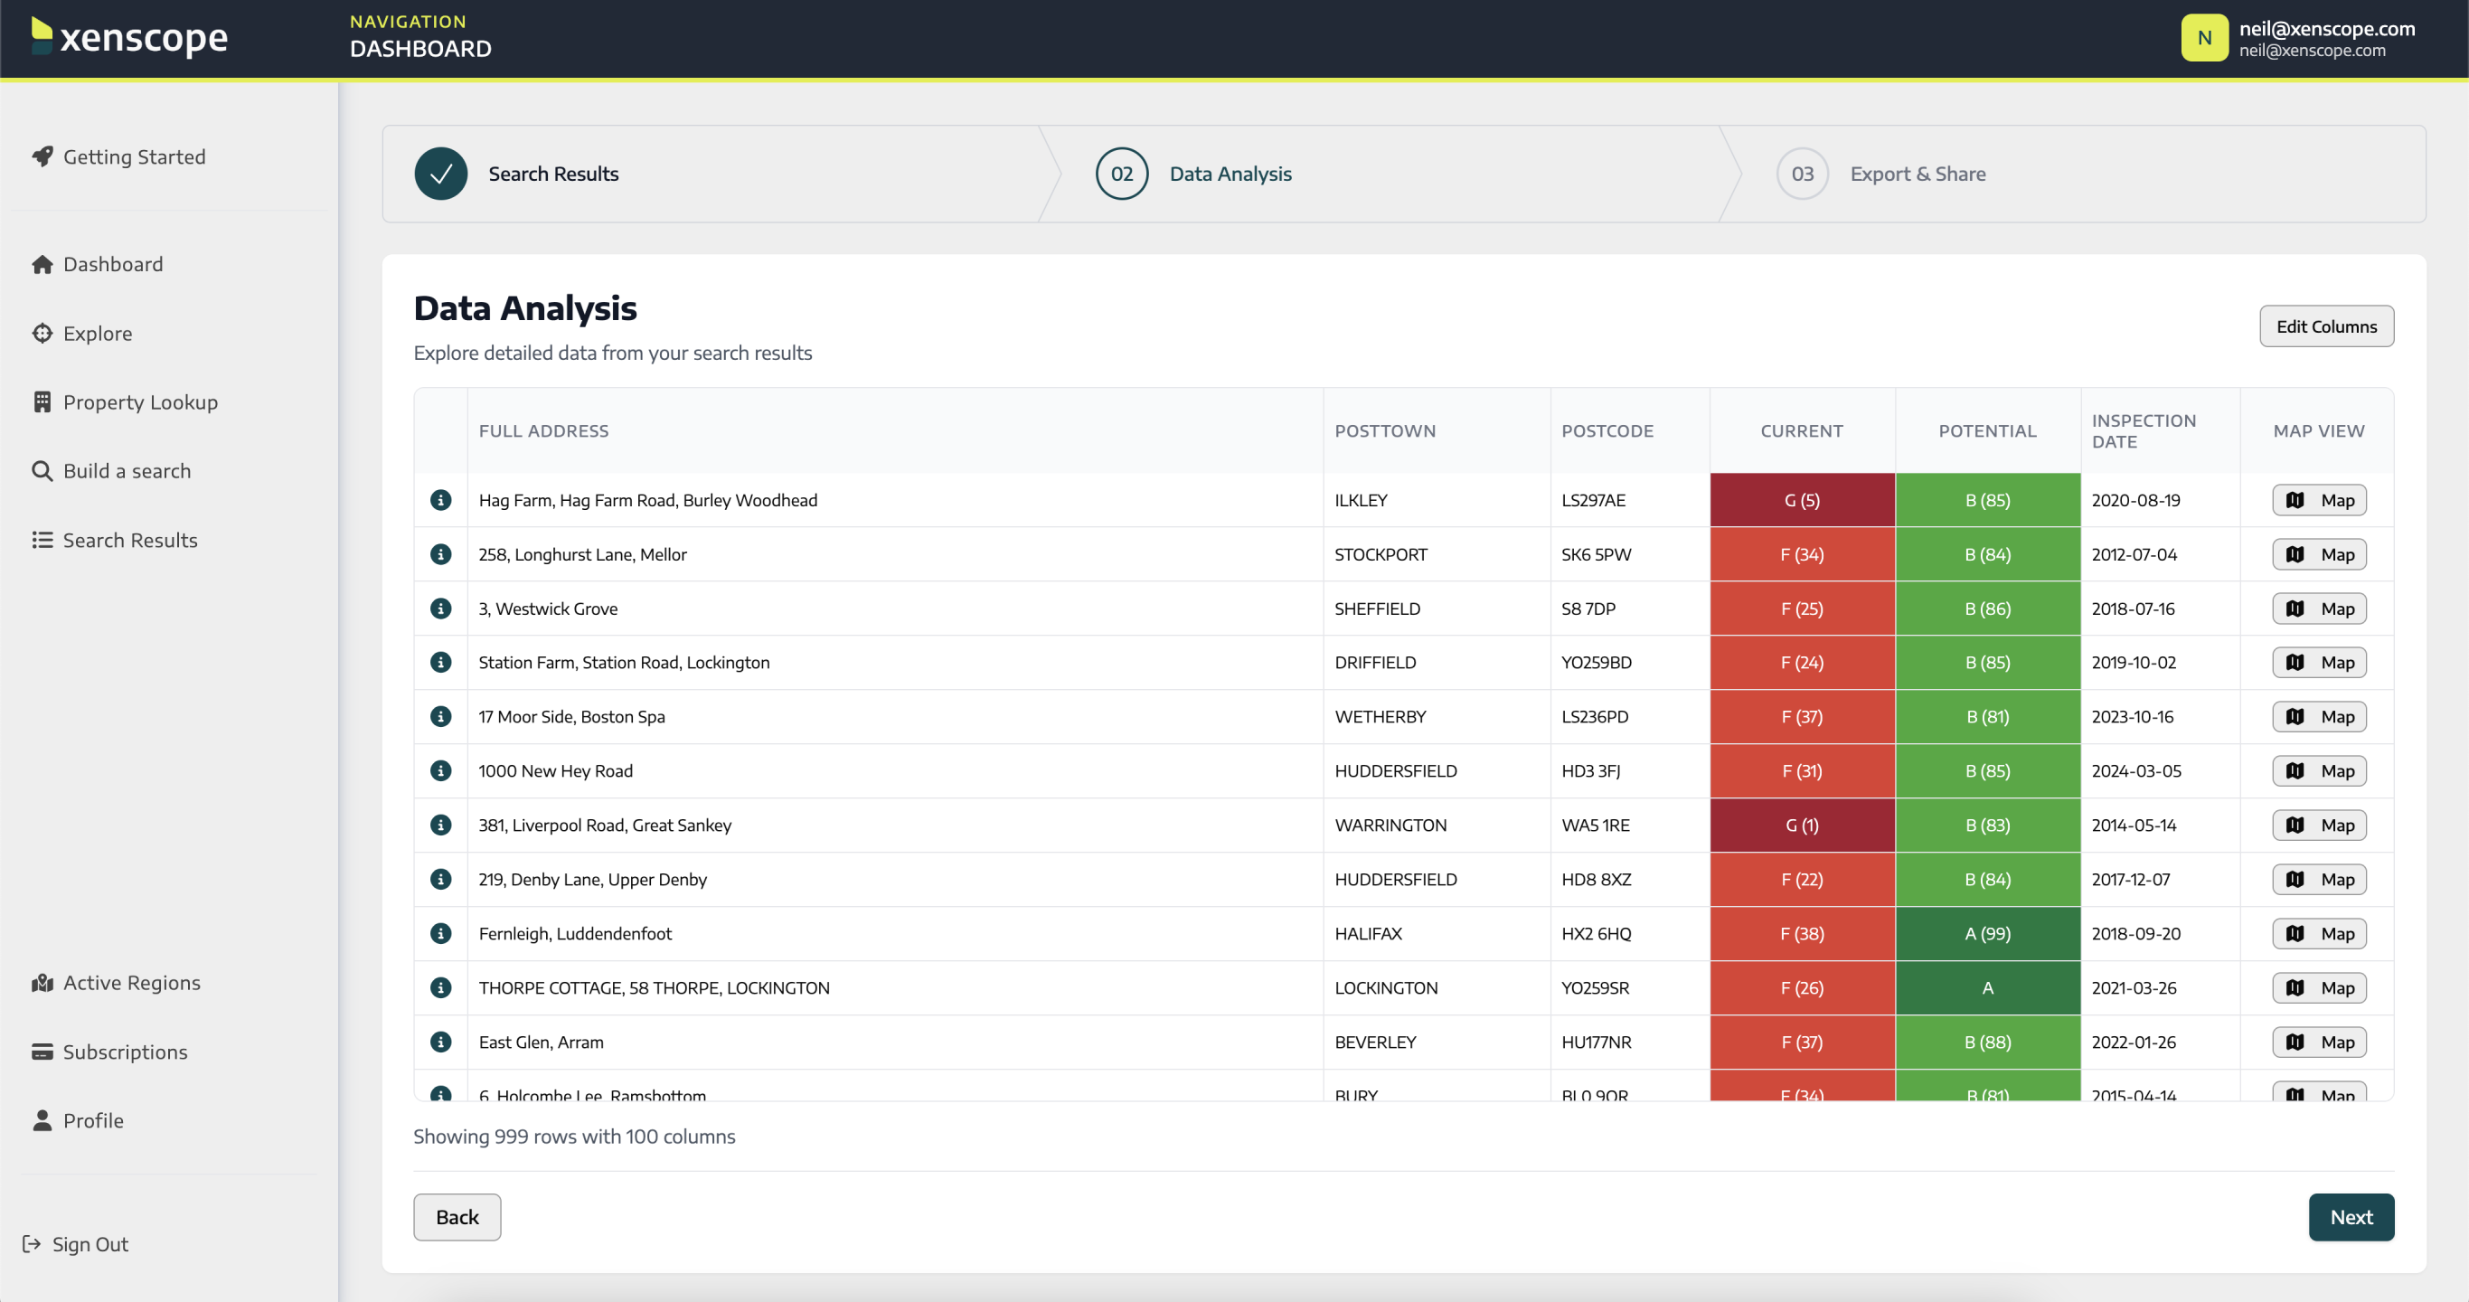Select the Build a search magnifier icon
This screenshot has width=2469, height=1302.
click(42, 471)
